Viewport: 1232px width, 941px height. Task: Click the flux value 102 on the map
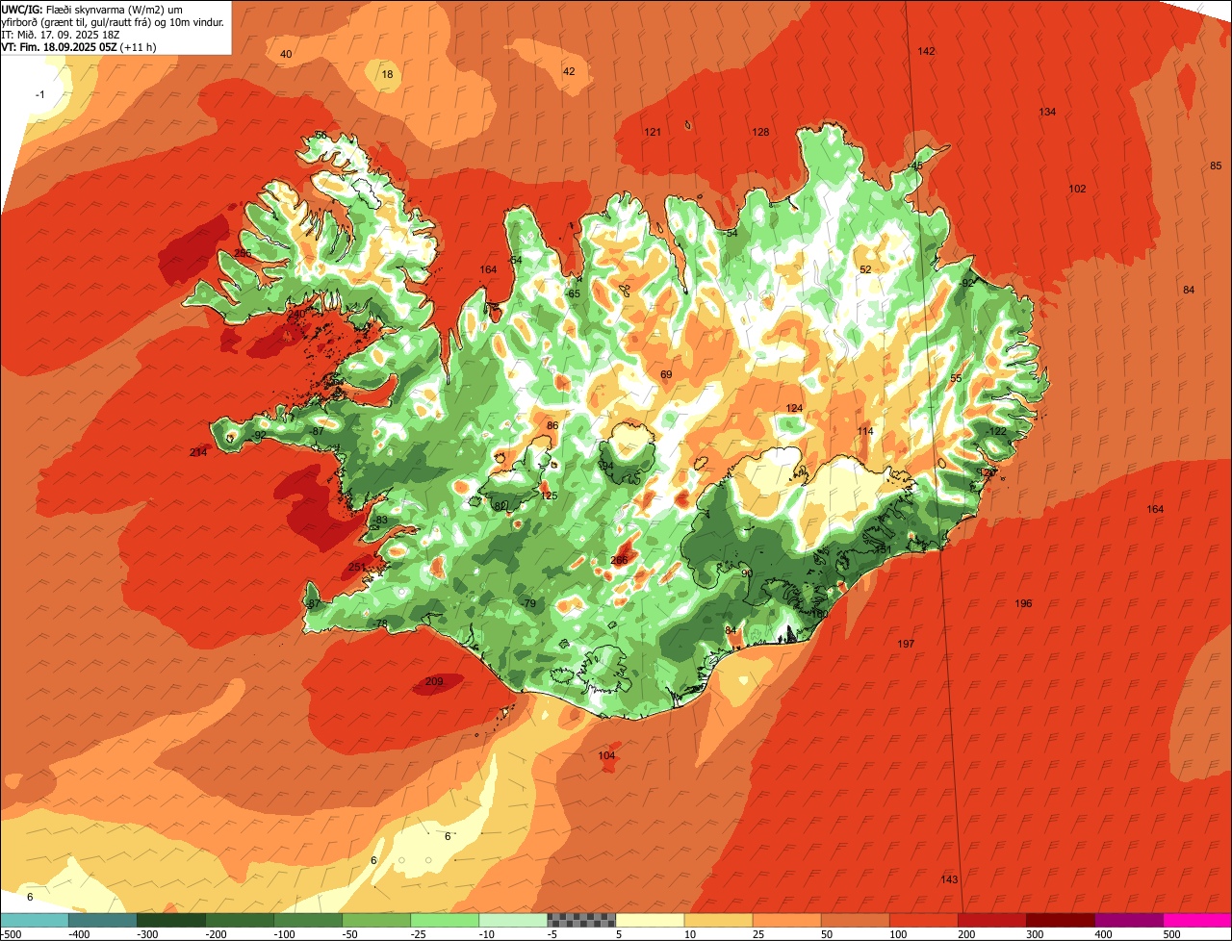pyautogui.click(x=1077, y=190)
